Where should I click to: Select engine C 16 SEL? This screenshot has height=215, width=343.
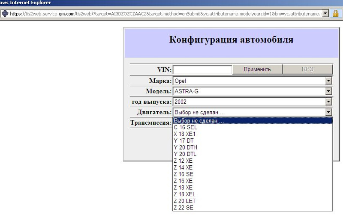pyautogui.click(x=253, y=127)
